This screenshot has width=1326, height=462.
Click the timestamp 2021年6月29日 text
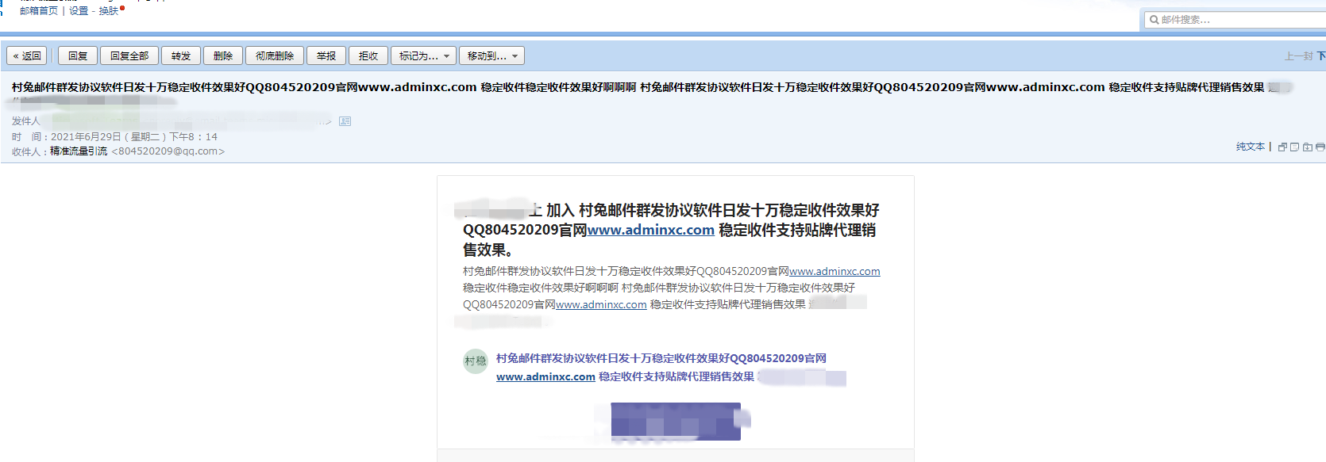pos(134,136)
